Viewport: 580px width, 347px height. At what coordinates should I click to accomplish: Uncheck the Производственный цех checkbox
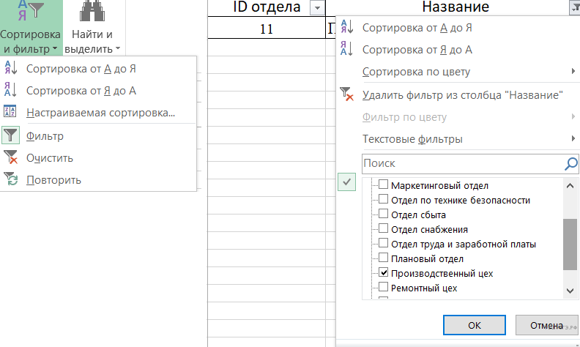383,273
